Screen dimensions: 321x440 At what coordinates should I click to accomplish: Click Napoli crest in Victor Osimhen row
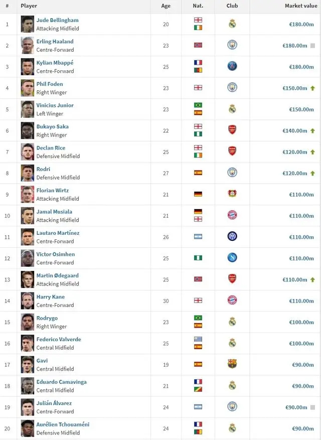(232, 258)
